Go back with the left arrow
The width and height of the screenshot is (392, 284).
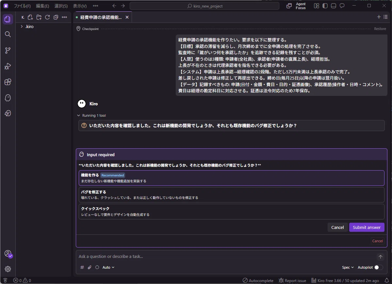114,6
